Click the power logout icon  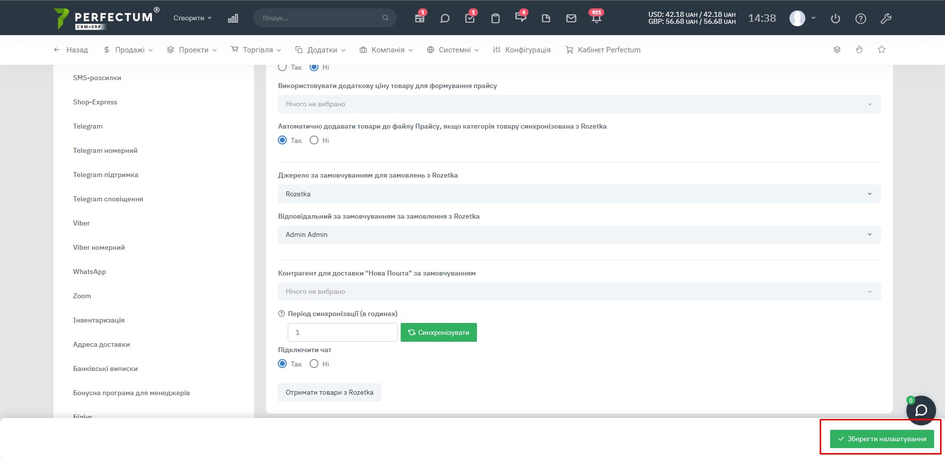tap(835, 18)
